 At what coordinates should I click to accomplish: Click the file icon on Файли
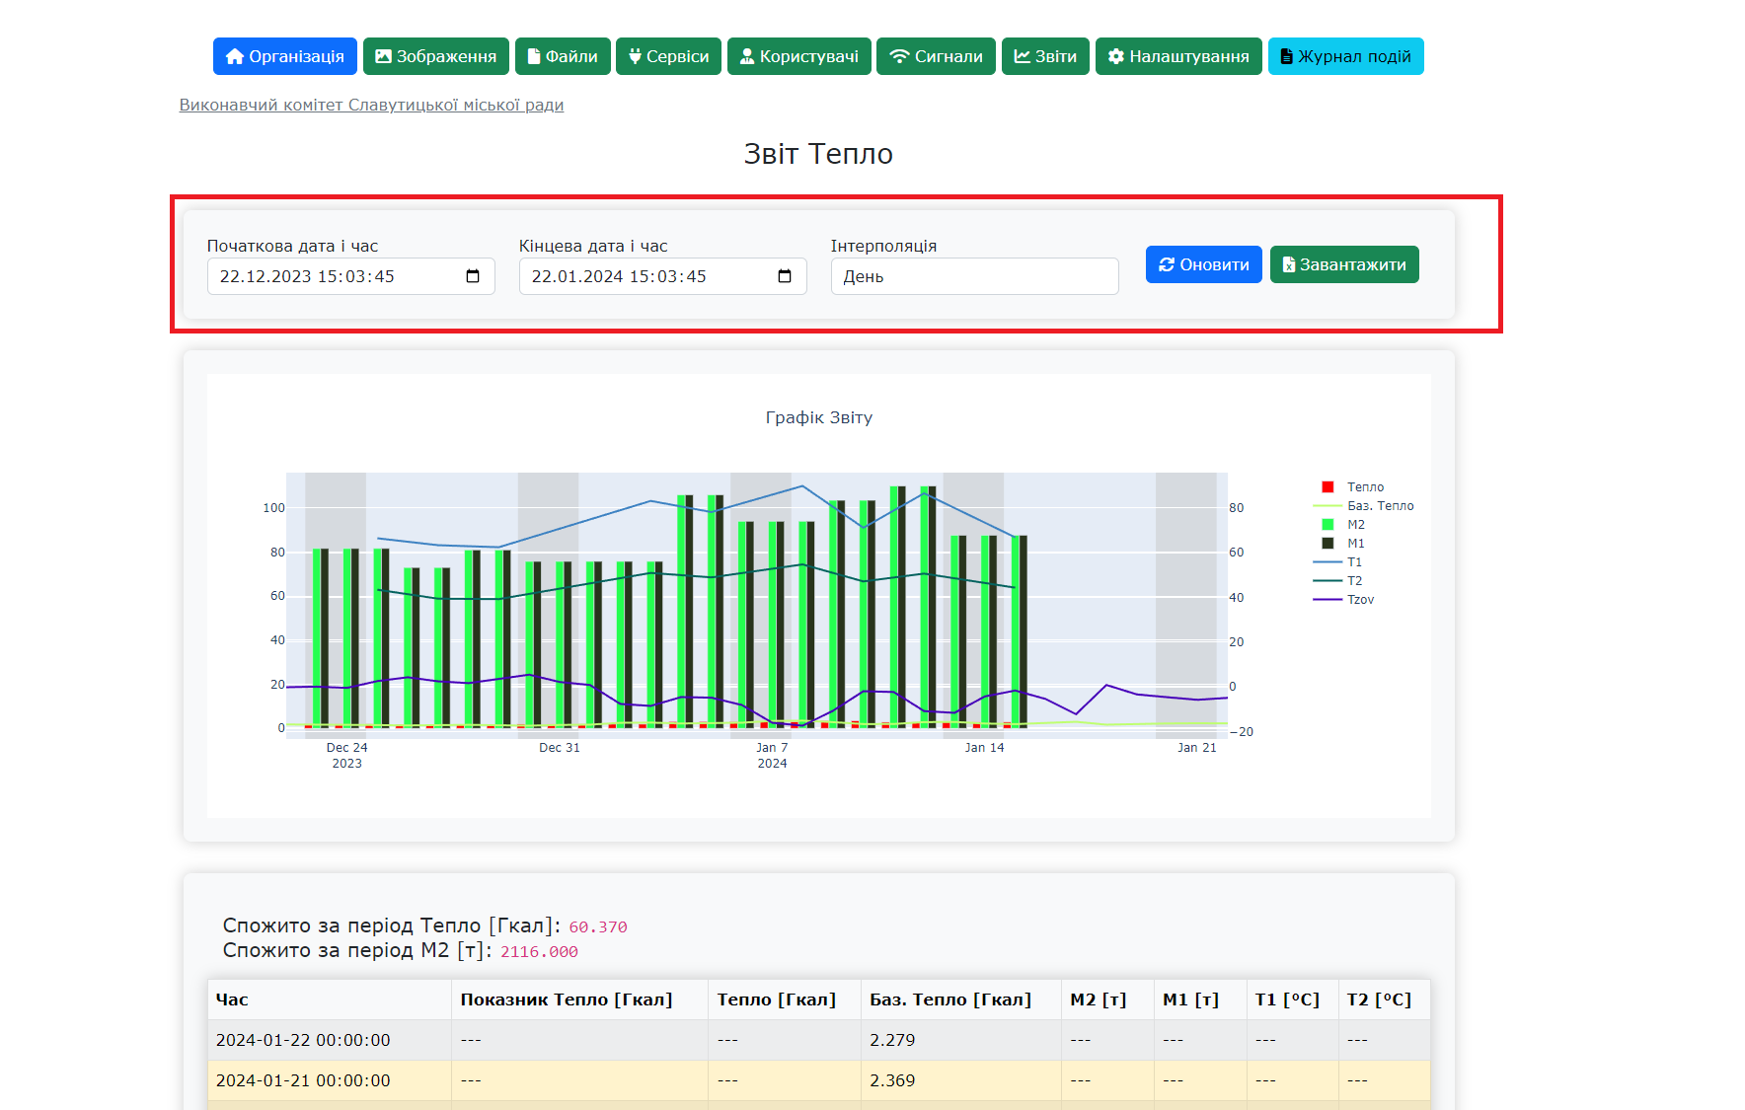534,57
